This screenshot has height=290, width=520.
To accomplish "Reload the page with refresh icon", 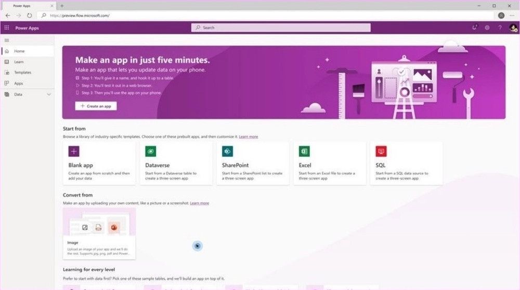I will 30,16.
